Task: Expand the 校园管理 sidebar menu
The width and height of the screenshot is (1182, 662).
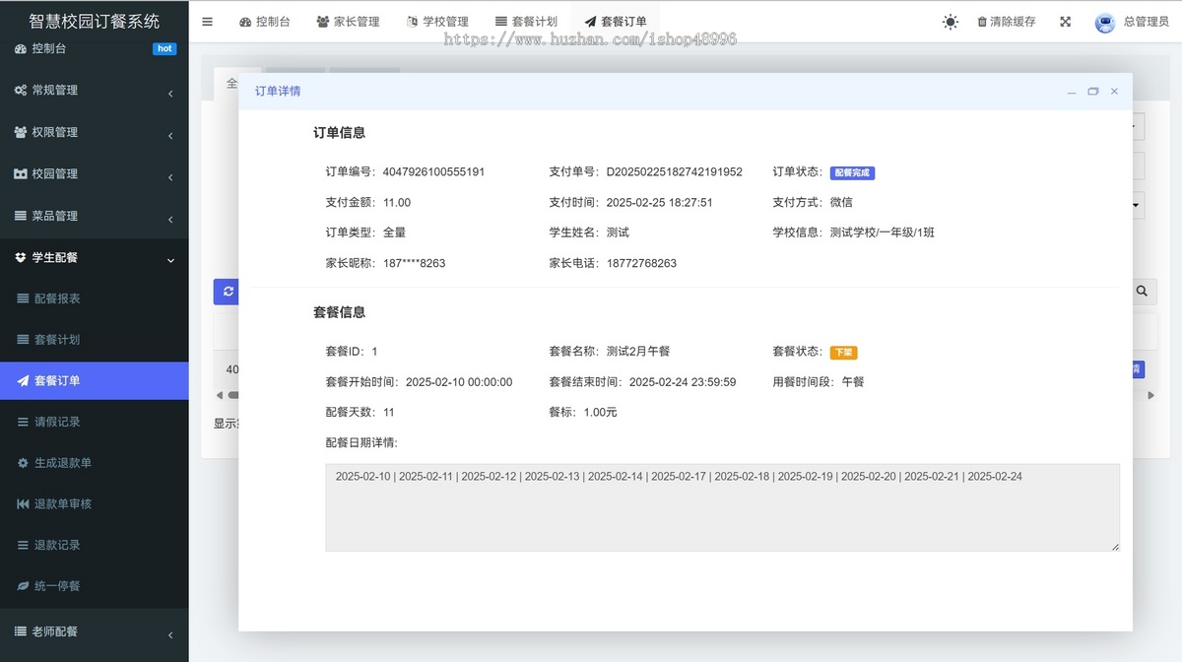Action: pos(94,174)
